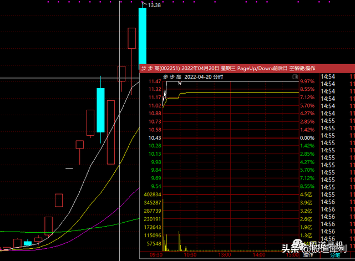
Task: Click the 172643 volume axis label
Action: [x=153, y=227]
